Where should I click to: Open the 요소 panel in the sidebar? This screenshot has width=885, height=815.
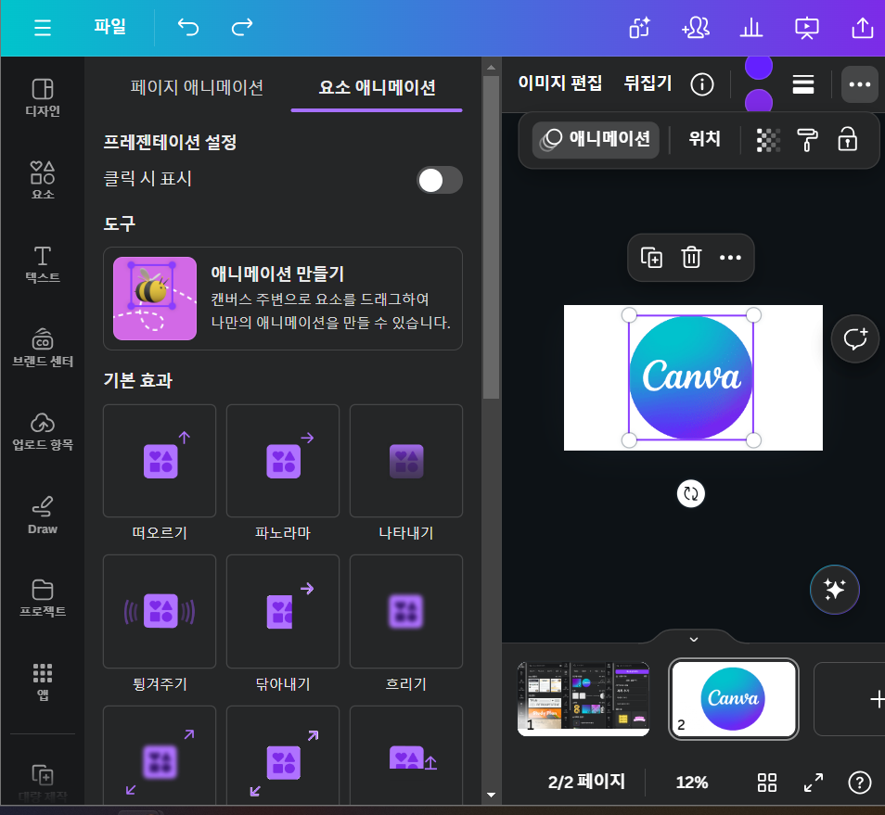42,178
